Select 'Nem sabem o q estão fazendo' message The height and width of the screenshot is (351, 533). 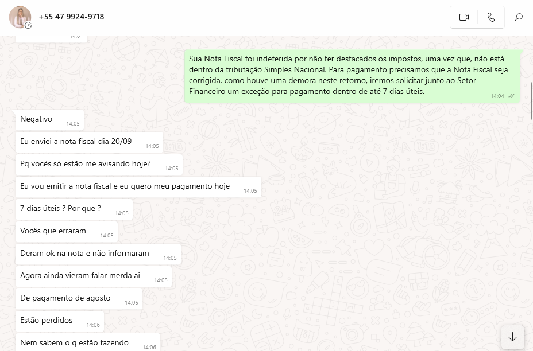click(88, 342)
